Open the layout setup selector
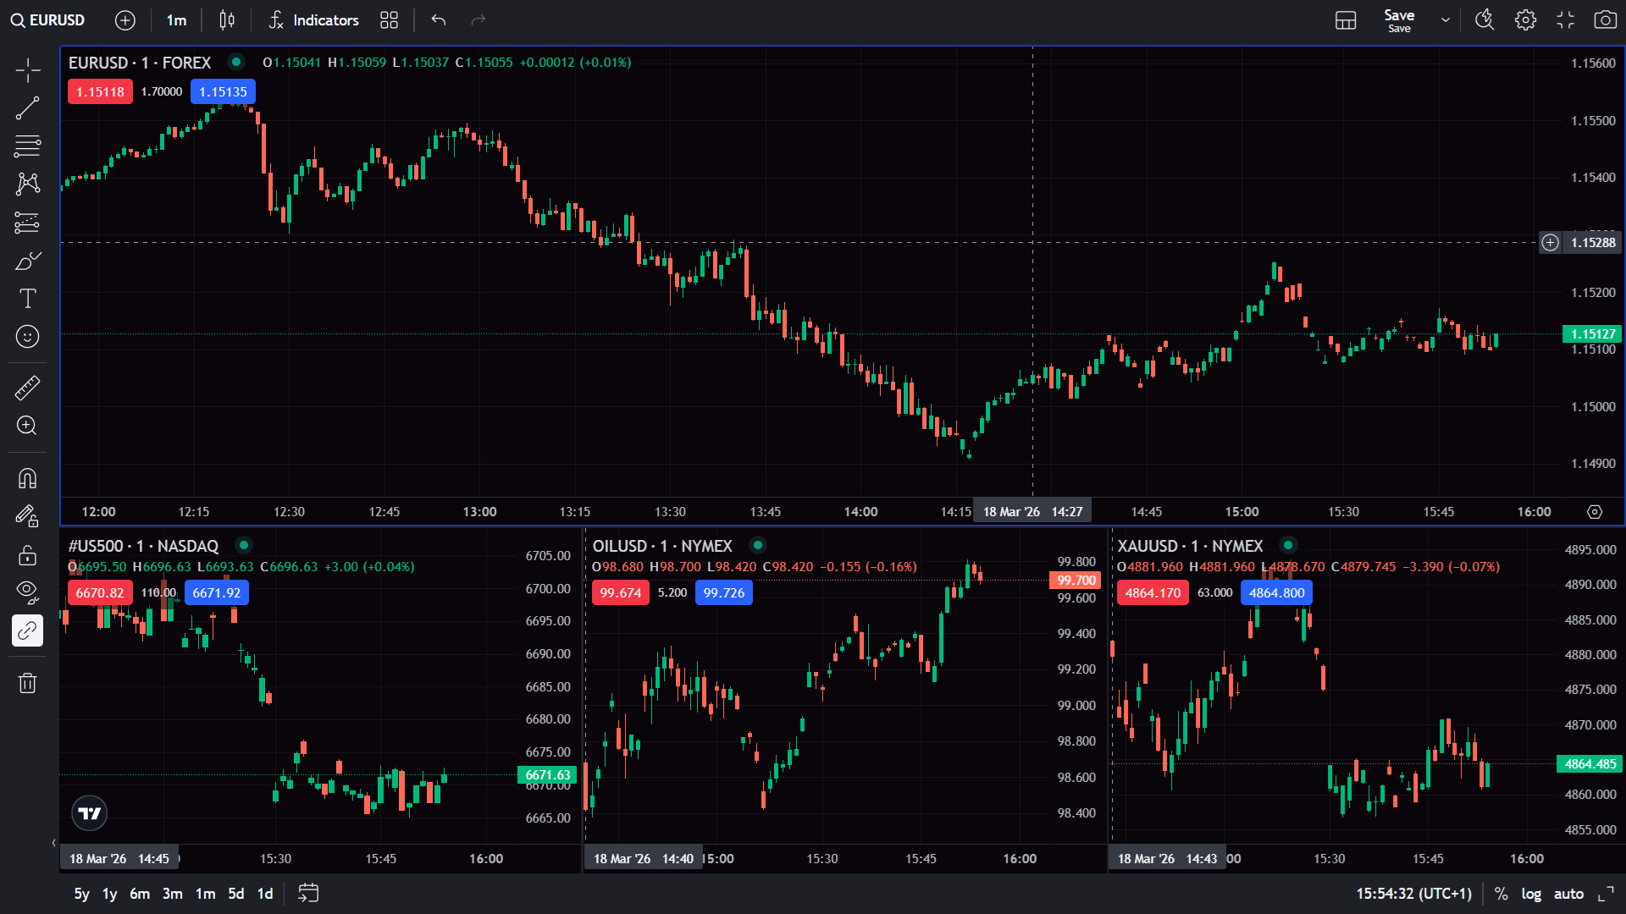This screenshot has width=1626, height=914. click(1346, 20)
